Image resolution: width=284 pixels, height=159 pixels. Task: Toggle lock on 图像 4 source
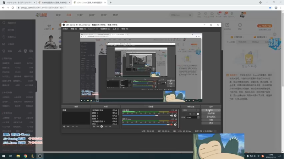pyautogui.click(x=116, y=116)
